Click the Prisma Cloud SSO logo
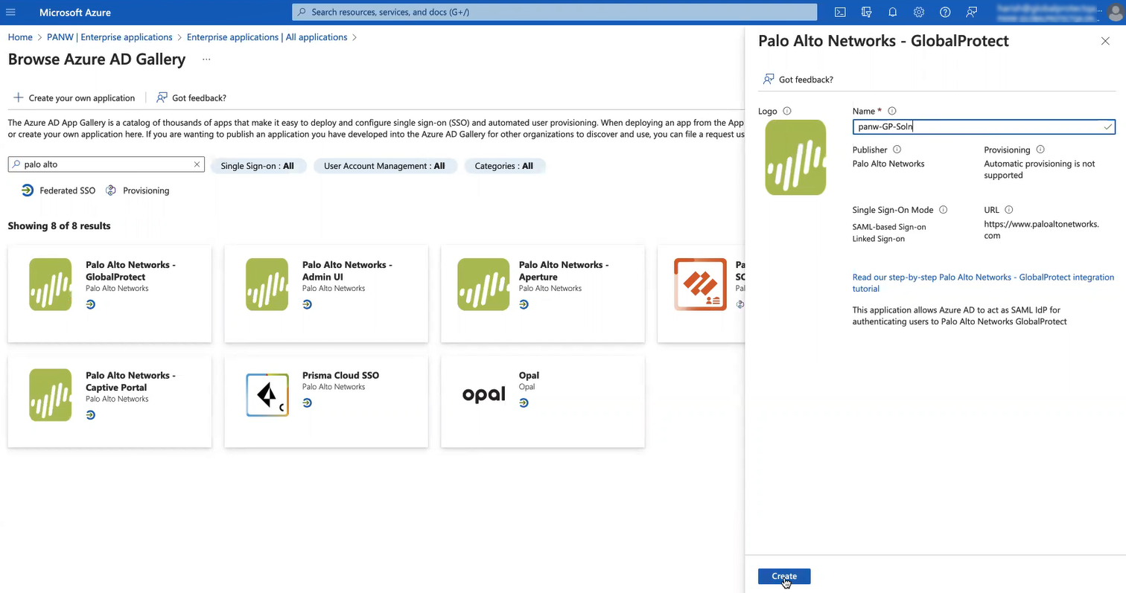This screenshot has width=1126, height=593. pos(267,395)
